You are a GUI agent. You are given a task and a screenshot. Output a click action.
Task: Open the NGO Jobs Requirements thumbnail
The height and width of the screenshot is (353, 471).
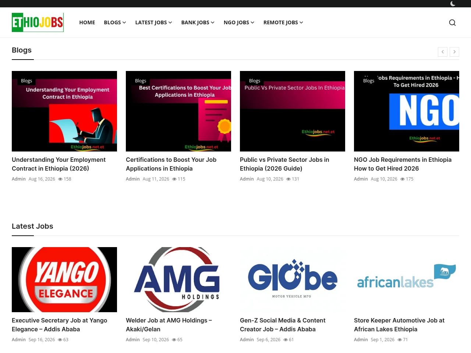click(407, 111)
